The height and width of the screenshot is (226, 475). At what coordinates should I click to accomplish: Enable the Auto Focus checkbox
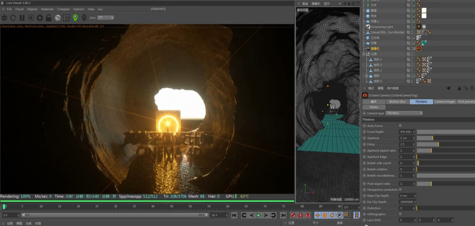point(400,126)
